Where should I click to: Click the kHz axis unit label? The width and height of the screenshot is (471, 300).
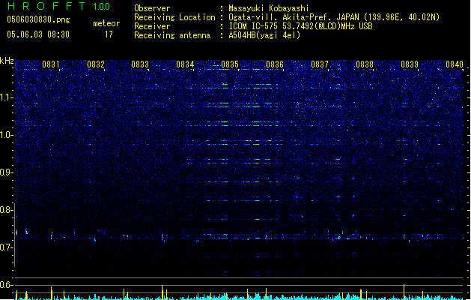pyautogui.click(x=7, y=61)
